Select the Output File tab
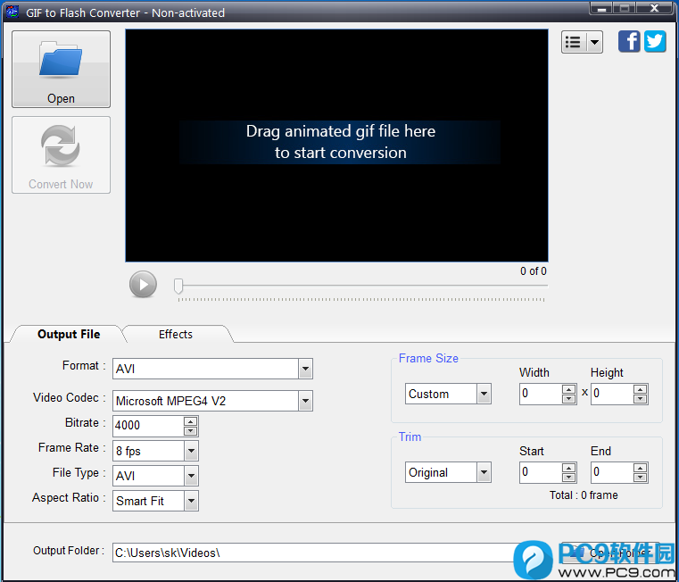679x582 pixels. [69, 335]
